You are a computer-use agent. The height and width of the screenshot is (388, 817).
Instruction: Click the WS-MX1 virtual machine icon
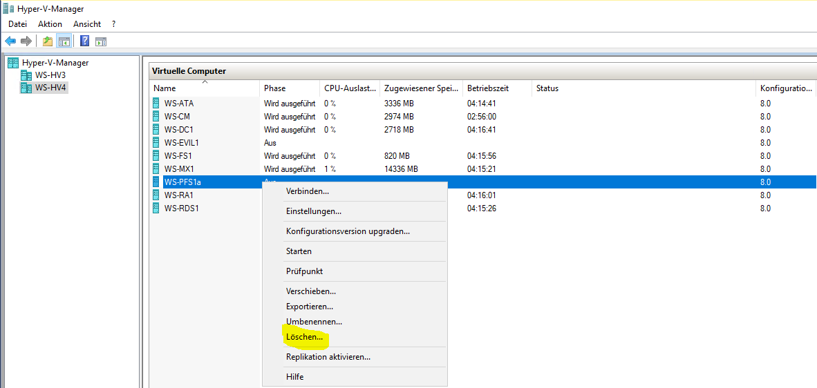[x=156, y=168]
